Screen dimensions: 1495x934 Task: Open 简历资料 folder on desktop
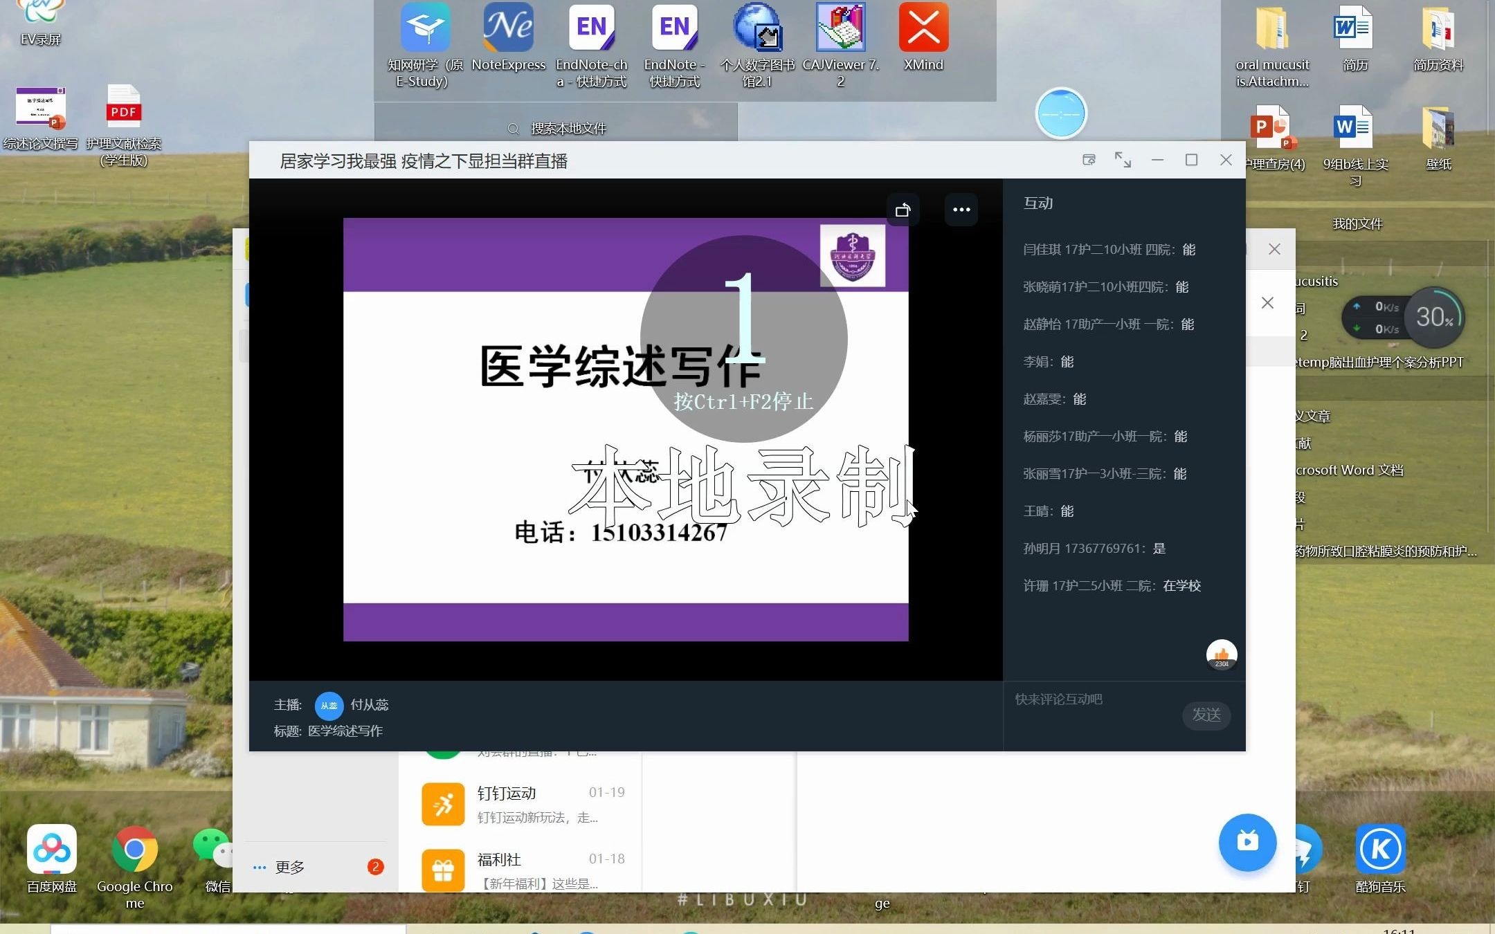[1438, 39]
